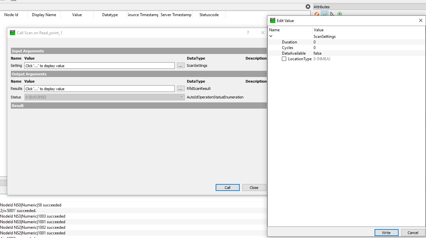426x238 pixels.
Task: Click the first icon in the top-left toolbar
Action: tap(2, 1)
